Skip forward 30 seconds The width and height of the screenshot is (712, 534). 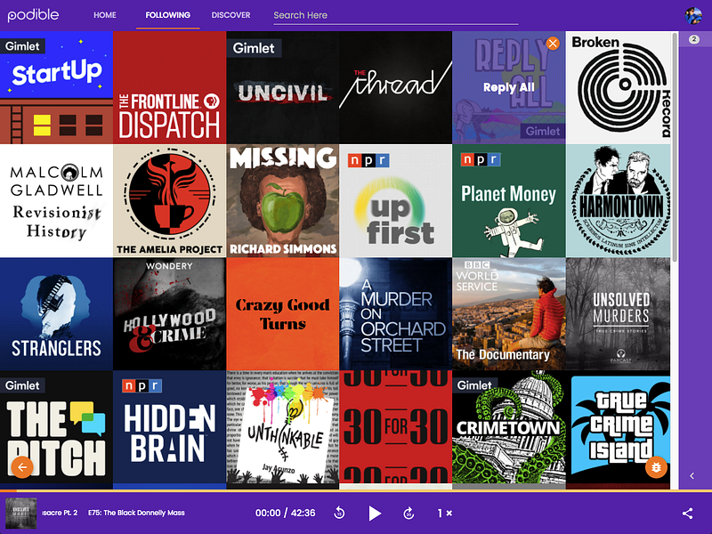tap(409, 514)
